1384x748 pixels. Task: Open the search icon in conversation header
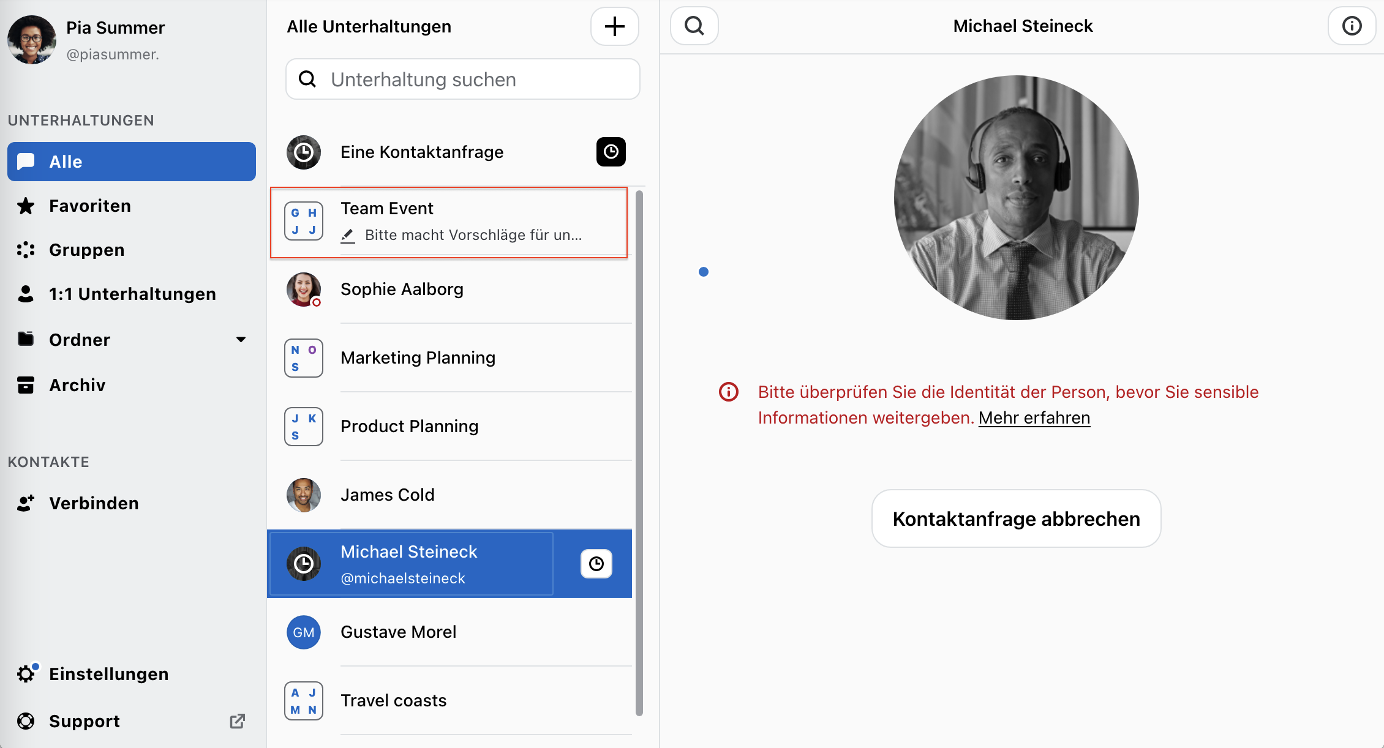(x=694, y=26)
